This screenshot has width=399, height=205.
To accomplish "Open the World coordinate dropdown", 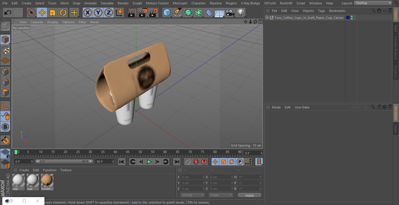I will click(x=192, y=195).
